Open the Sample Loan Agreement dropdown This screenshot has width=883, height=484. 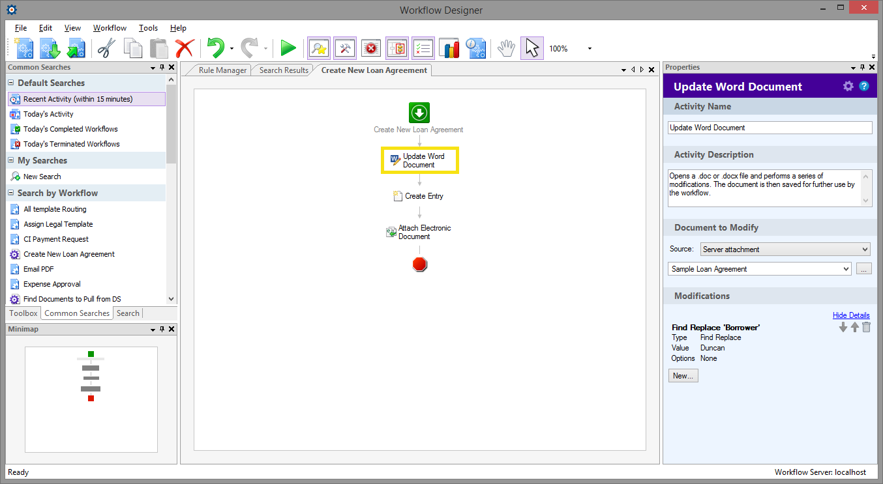tap(760, 269)
